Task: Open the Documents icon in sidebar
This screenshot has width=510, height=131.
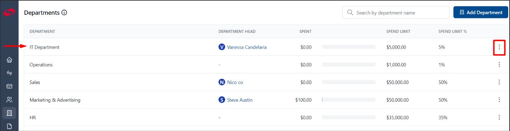Action: click(9, 126)
